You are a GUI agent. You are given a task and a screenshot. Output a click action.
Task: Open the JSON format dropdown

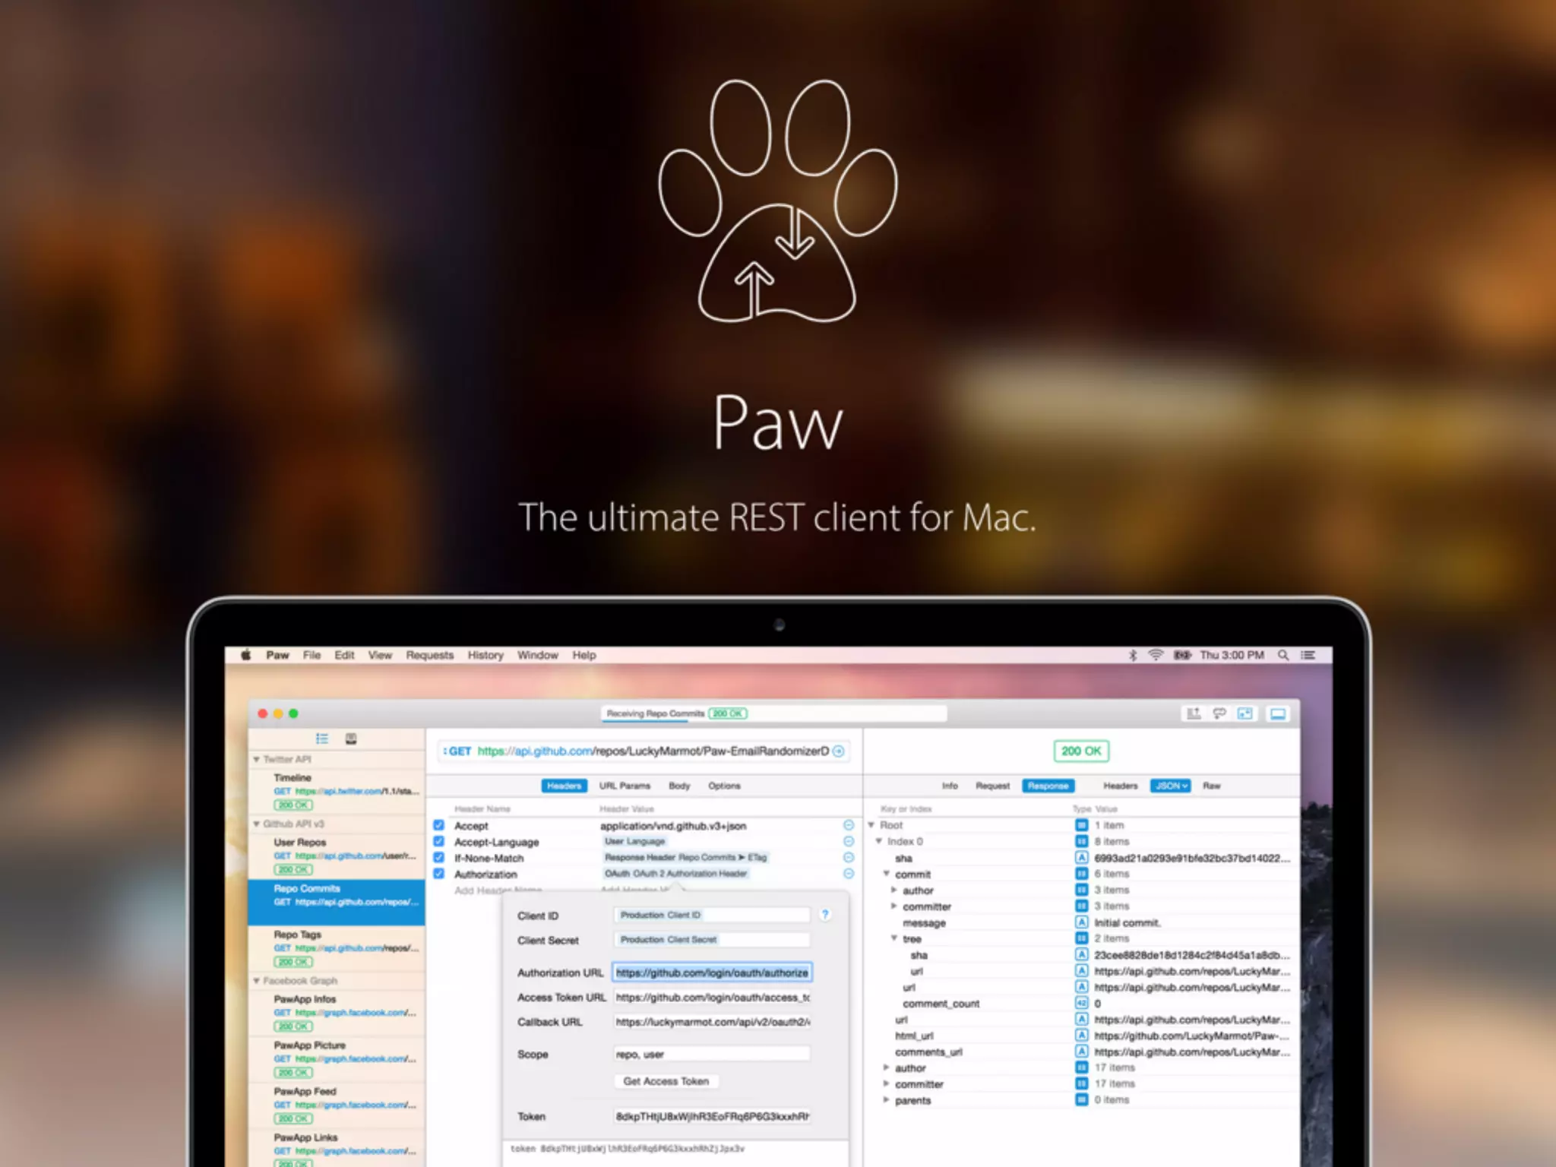[1170, 786]
